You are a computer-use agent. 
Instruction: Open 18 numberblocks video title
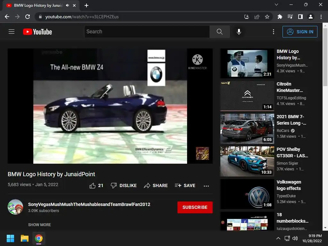tap(292, 218)
